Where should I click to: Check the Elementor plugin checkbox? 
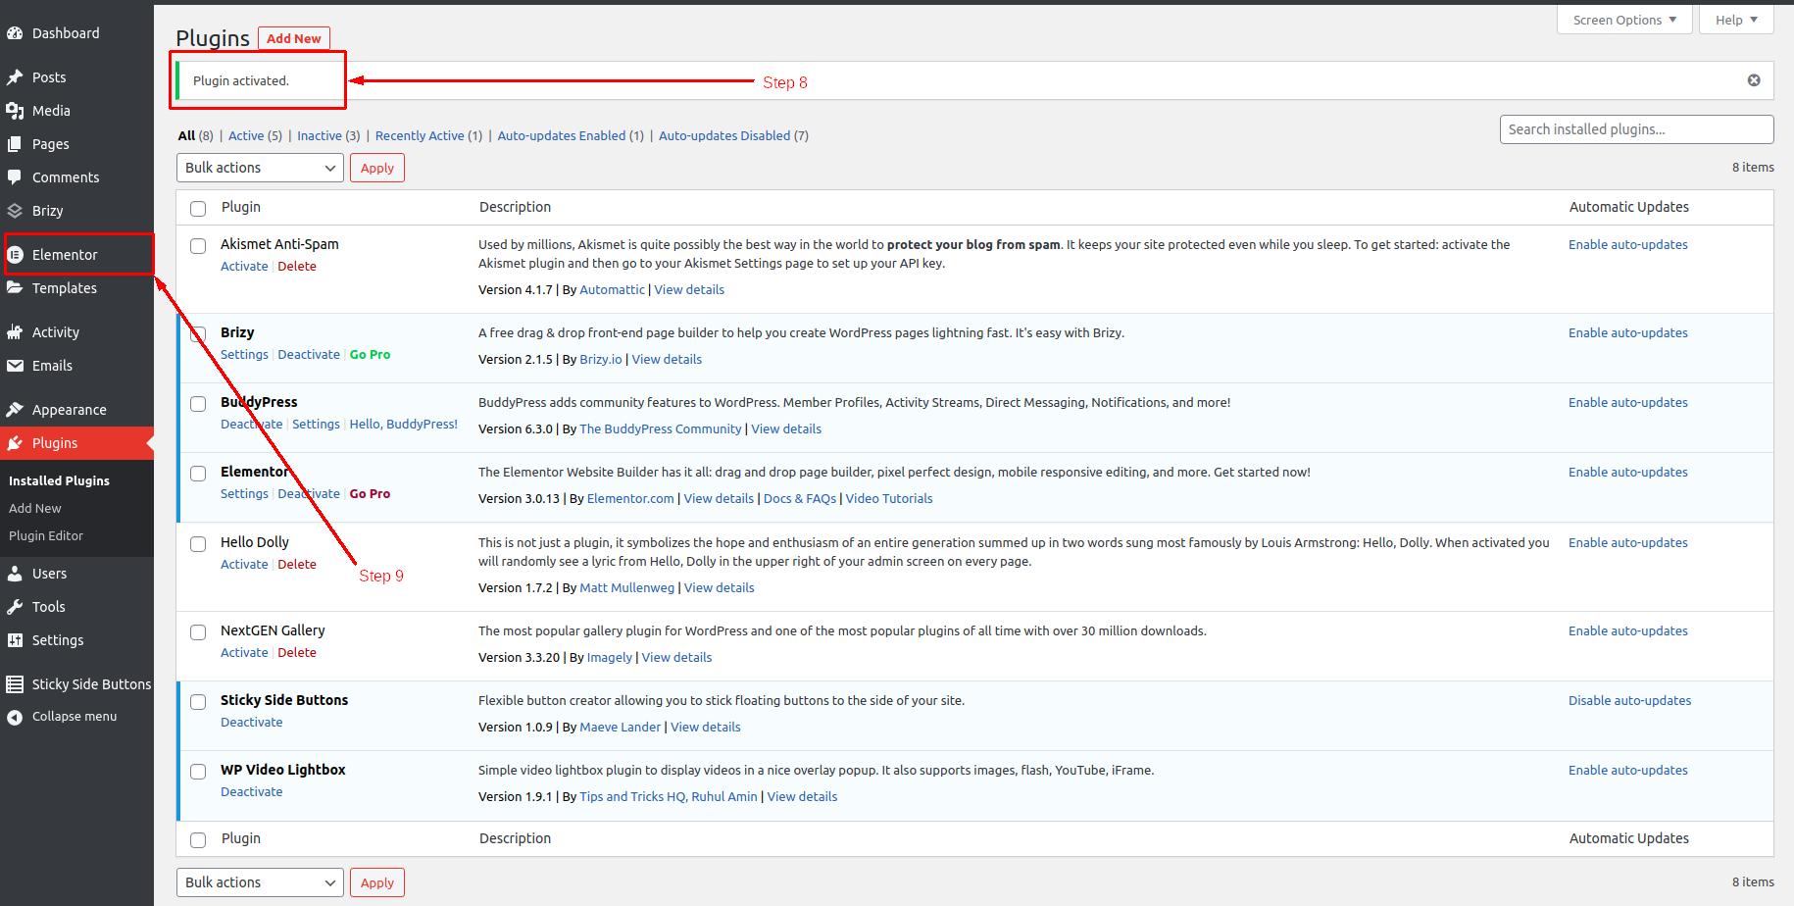[198, 473]
